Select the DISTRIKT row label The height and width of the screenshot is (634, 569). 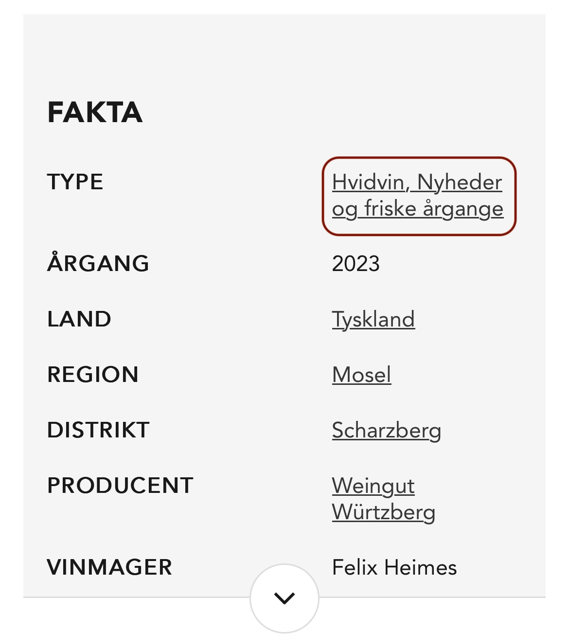coord(98,430)
